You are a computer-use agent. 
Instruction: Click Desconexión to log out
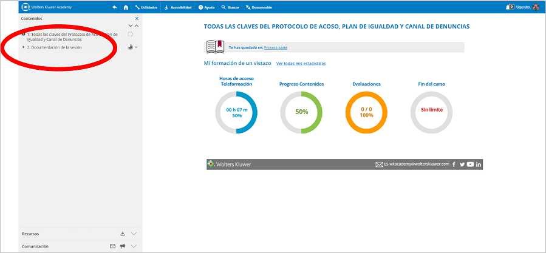(259, 7)
